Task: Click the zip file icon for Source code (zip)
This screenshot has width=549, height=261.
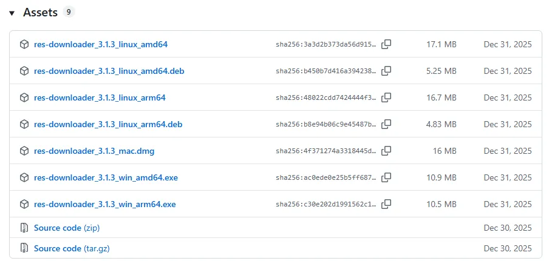Action: click(24, 228)
